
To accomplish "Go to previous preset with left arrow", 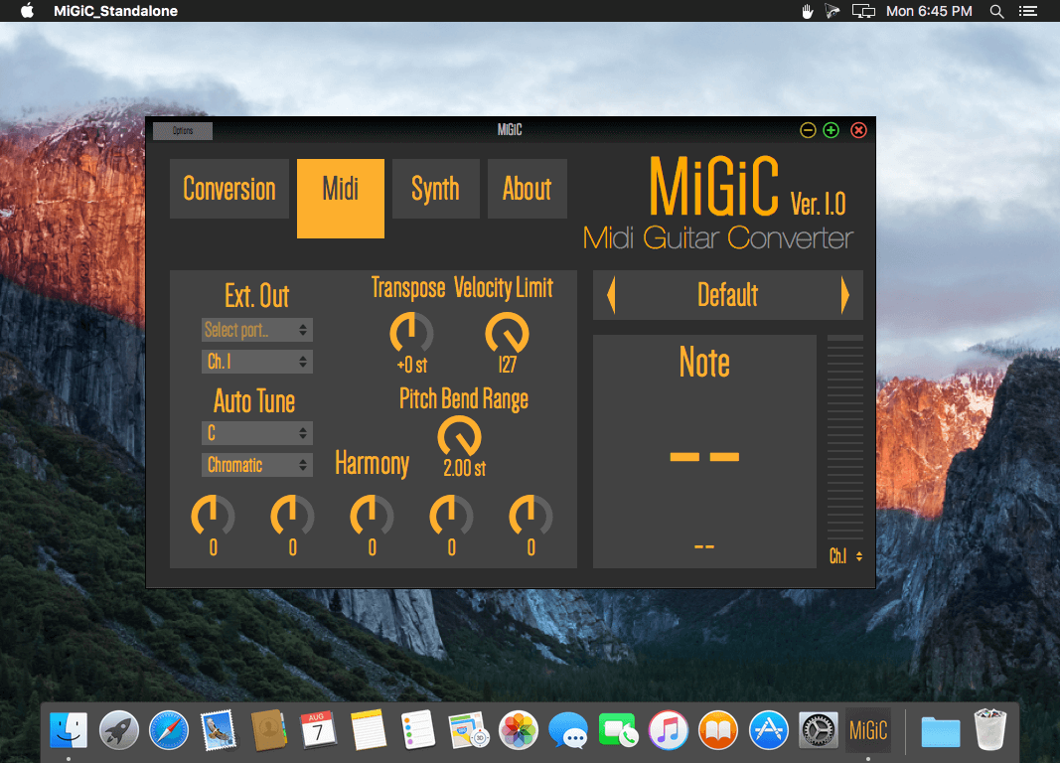I will point(611,295).
